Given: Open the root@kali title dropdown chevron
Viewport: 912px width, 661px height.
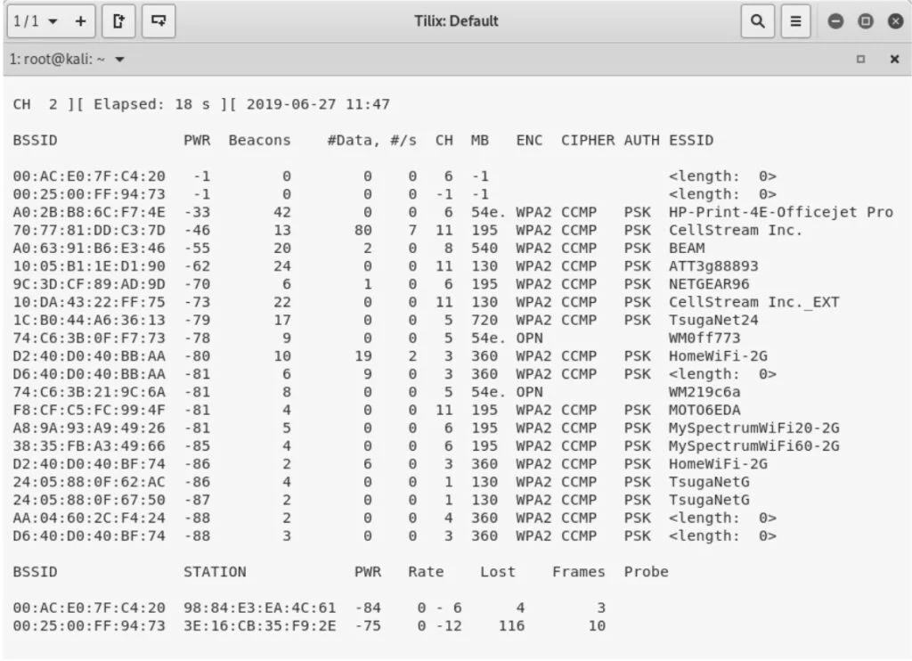Looking at the screenshot, I should click(x=118, y=59).
